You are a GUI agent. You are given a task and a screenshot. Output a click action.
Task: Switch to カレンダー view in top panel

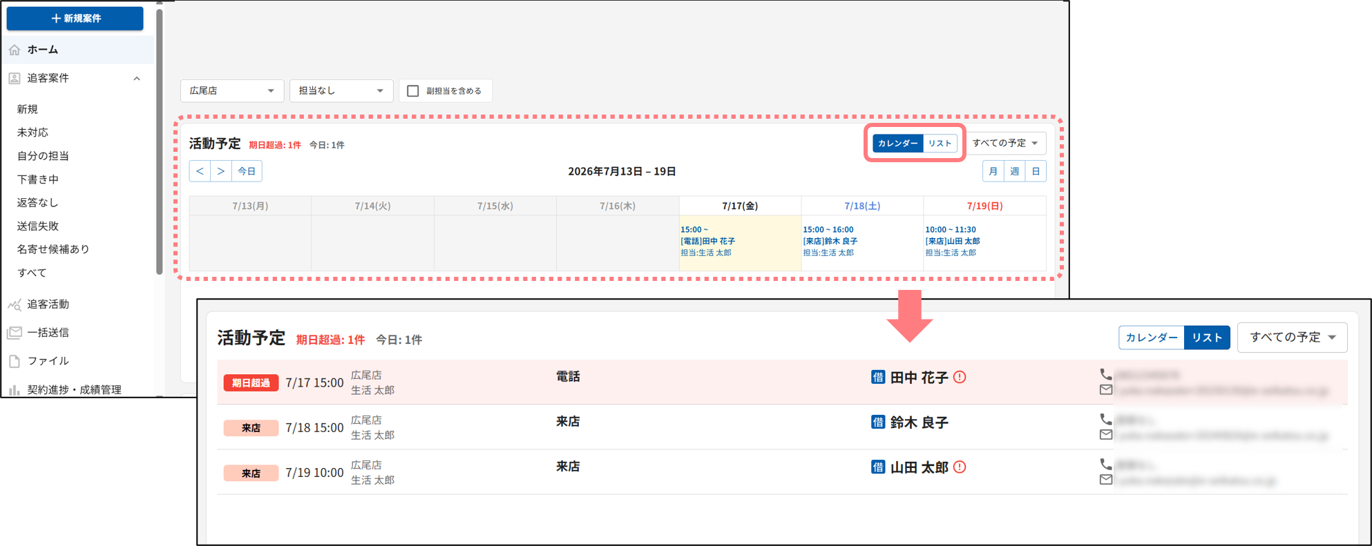(897, 143)
